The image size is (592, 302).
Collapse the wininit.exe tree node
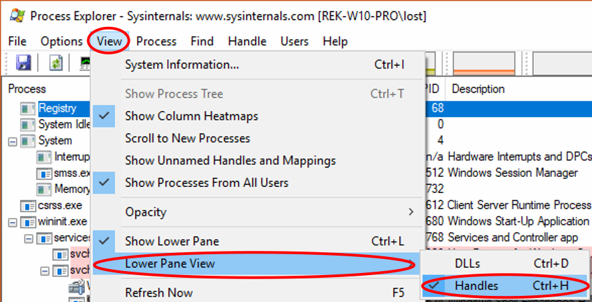click(12, 221)
